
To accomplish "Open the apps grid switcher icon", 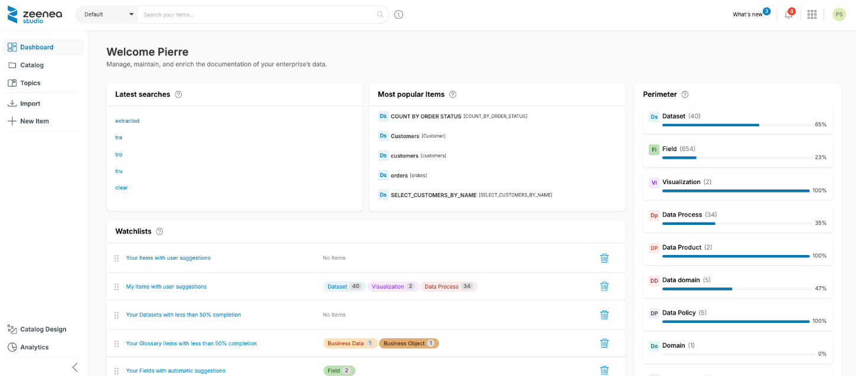I will pos(812,15).
